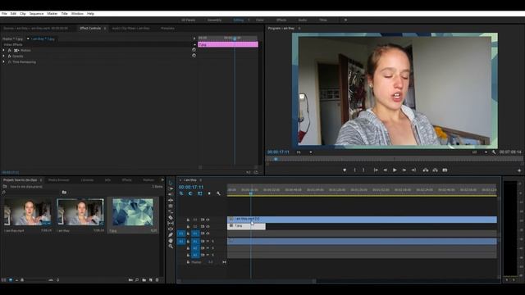Image resolution: width=525 pixels, height=295 pixels.
Task: Open workspace overflow chevron menu
Action: pos(345,20)
